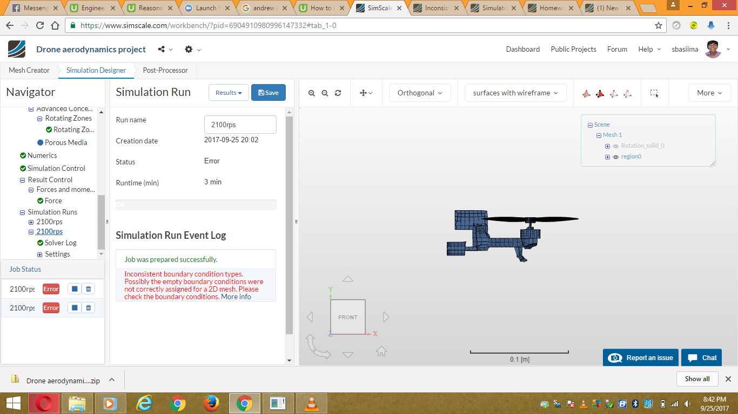This screenshot has width=738, height=414.
Task: Open Solver Log in the Navigator
Action: 61,243
